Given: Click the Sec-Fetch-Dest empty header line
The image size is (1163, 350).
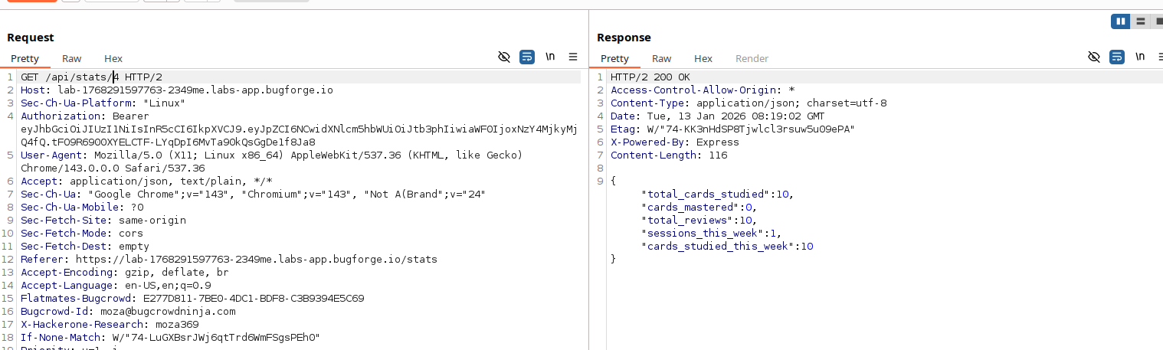Looking at the screenshot, I should click(85, 247).
